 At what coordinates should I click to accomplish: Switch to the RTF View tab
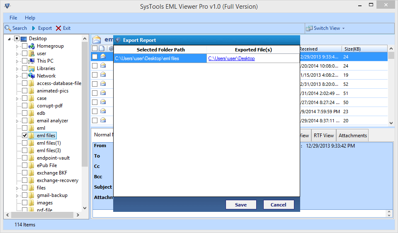click(x=324, y=136)
